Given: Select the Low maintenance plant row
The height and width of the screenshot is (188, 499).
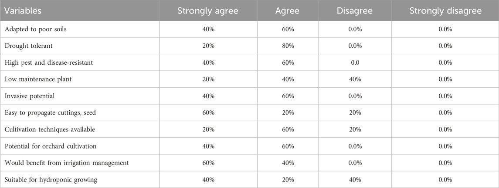Looking at the screenshot, I should (x=249, y=79).
